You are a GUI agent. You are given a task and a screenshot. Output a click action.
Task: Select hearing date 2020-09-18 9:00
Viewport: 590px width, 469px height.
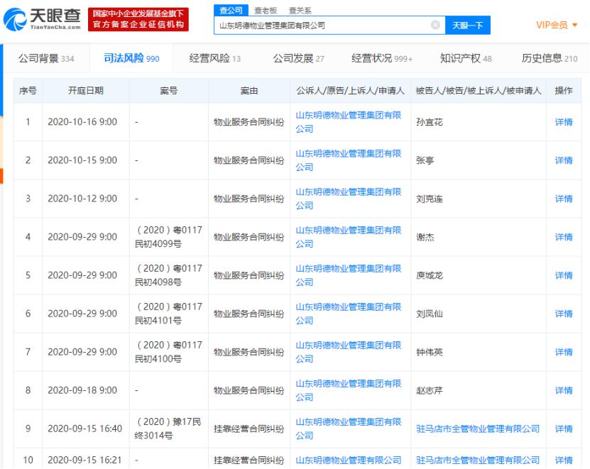(x=82, y=390)
